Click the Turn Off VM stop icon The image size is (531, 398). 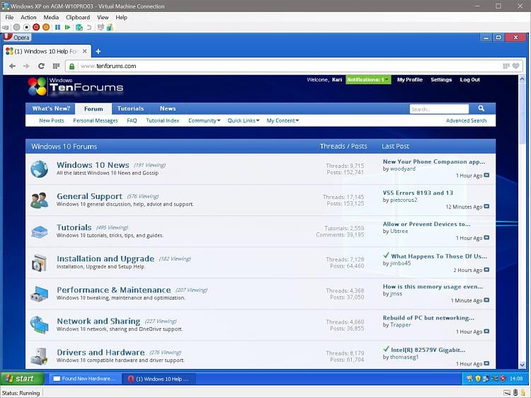[x=26, y=28]
